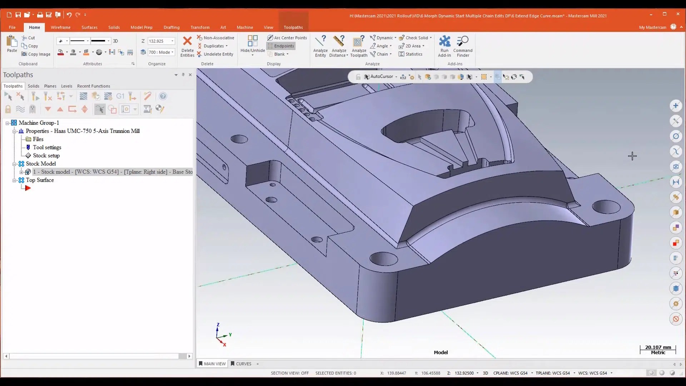The image size is (686, 386).
Task: Click the Run Add-In icon
Action: click(444, 41)
